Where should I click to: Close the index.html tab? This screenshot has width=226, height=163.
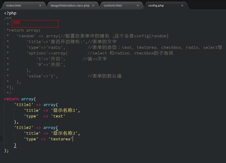40,6
